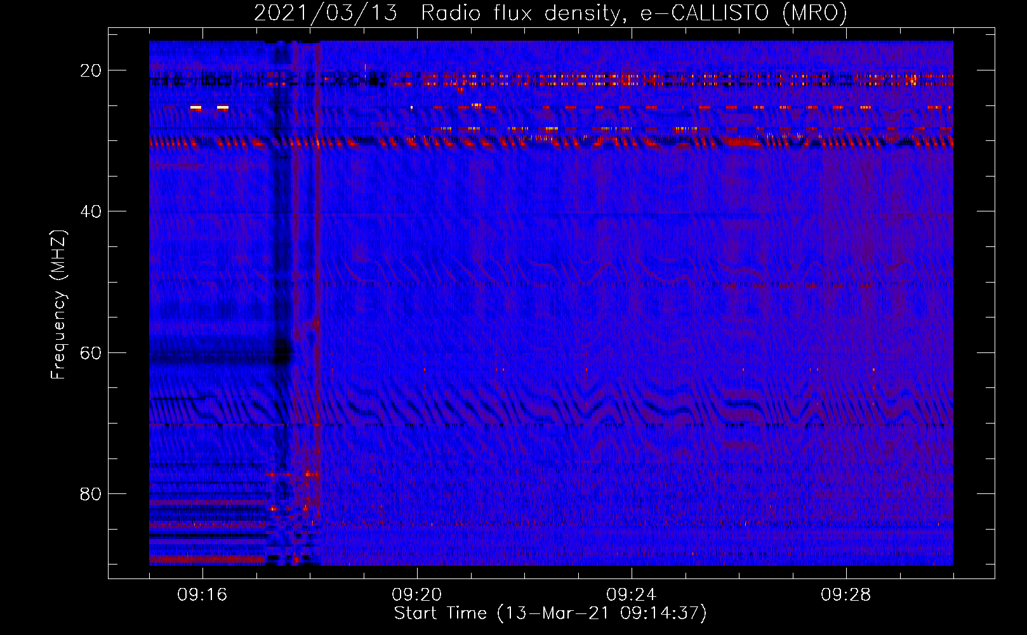This screenshot has width=1027, height=635.
Task: Click the '80' frequency tick label
Action: (x=91, y=493)
